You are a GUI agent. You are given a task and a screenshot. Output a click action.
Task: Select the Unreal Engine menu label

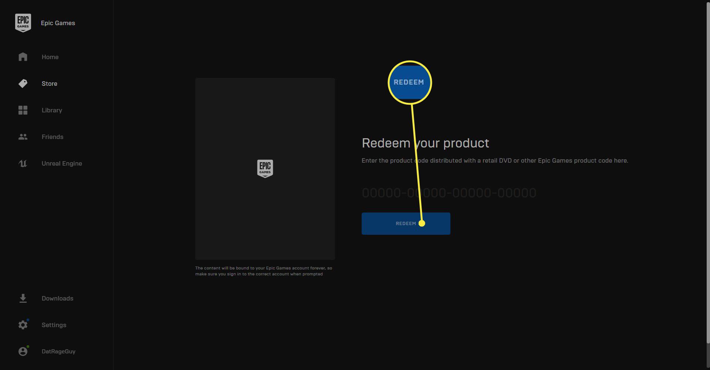pyautogui.click(x=62, y=163)
